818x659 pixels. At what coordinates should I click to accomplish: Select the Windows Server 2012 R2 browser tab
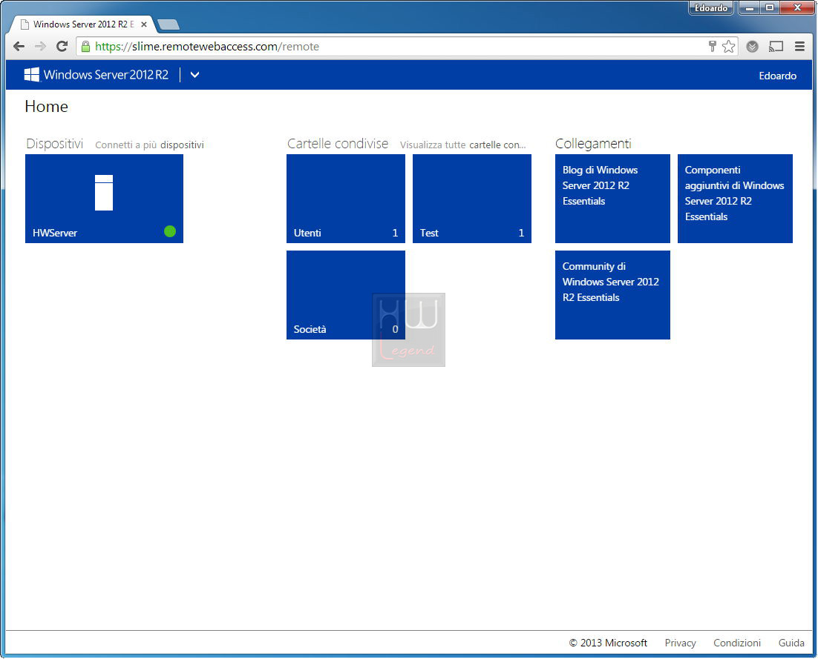(83, 24)
